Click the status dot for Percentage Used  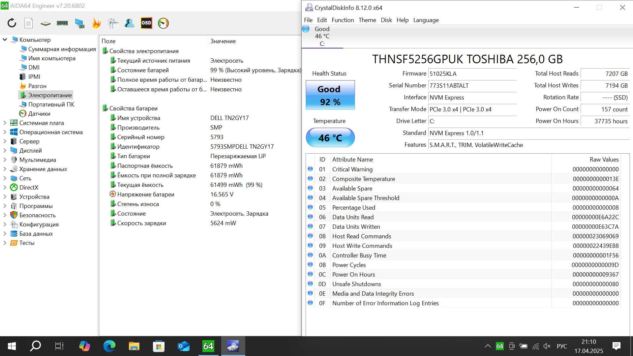pyautogui.click(x=310, y=207)
